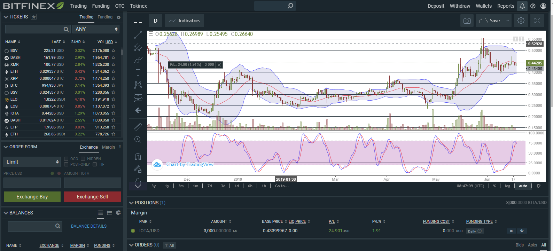The width and height of the screenshot is (553, 251).
Task: Open chart settings gear icon
Action: click(521, 21)
